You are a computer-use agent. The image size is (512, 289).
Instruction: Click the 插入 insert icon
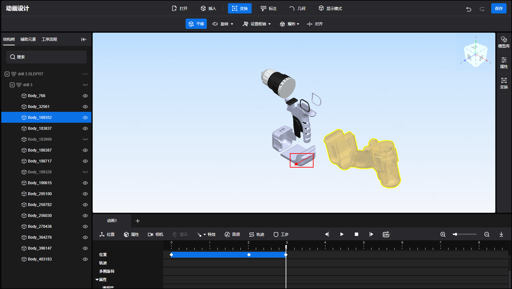[x=203, y=8]
